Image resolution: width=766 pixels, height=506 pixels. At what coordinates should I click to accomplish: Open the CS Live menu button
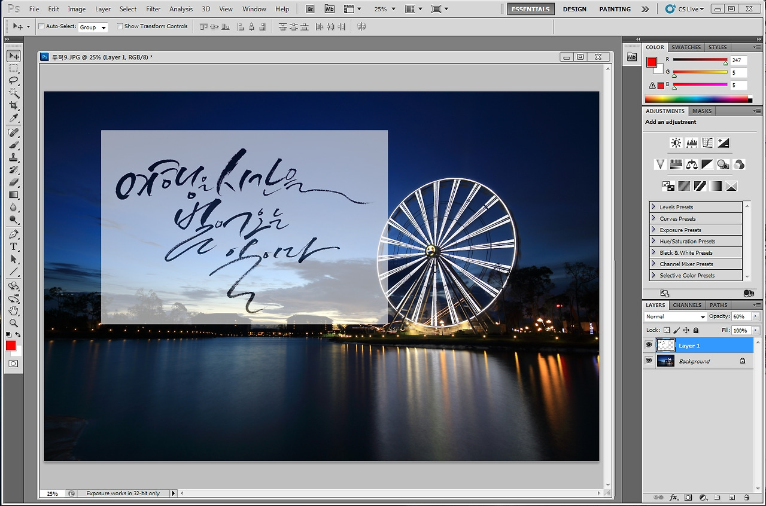[x=686, y=9]
